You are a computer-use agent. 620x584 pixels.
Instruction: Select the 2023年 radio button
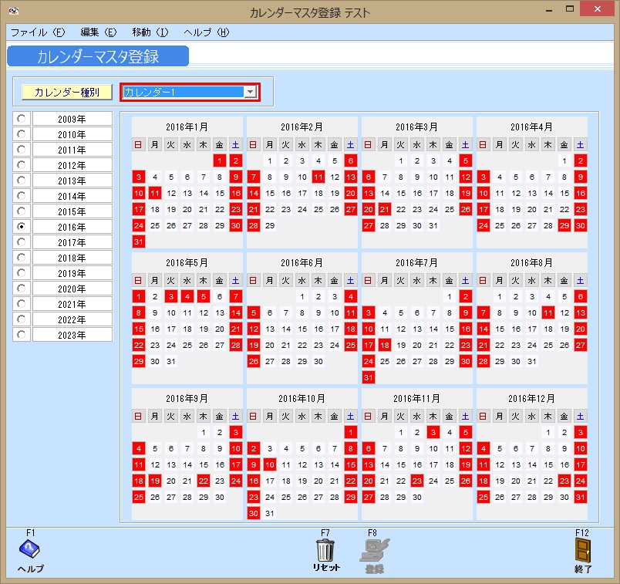tap(22, 335)
